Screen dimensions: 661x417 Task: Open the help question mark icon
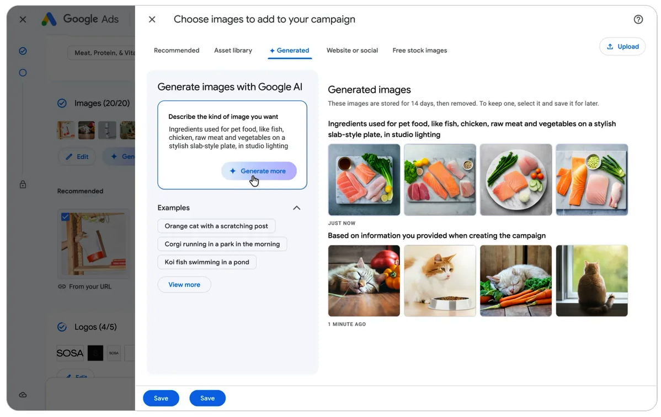tap(638, 19)
